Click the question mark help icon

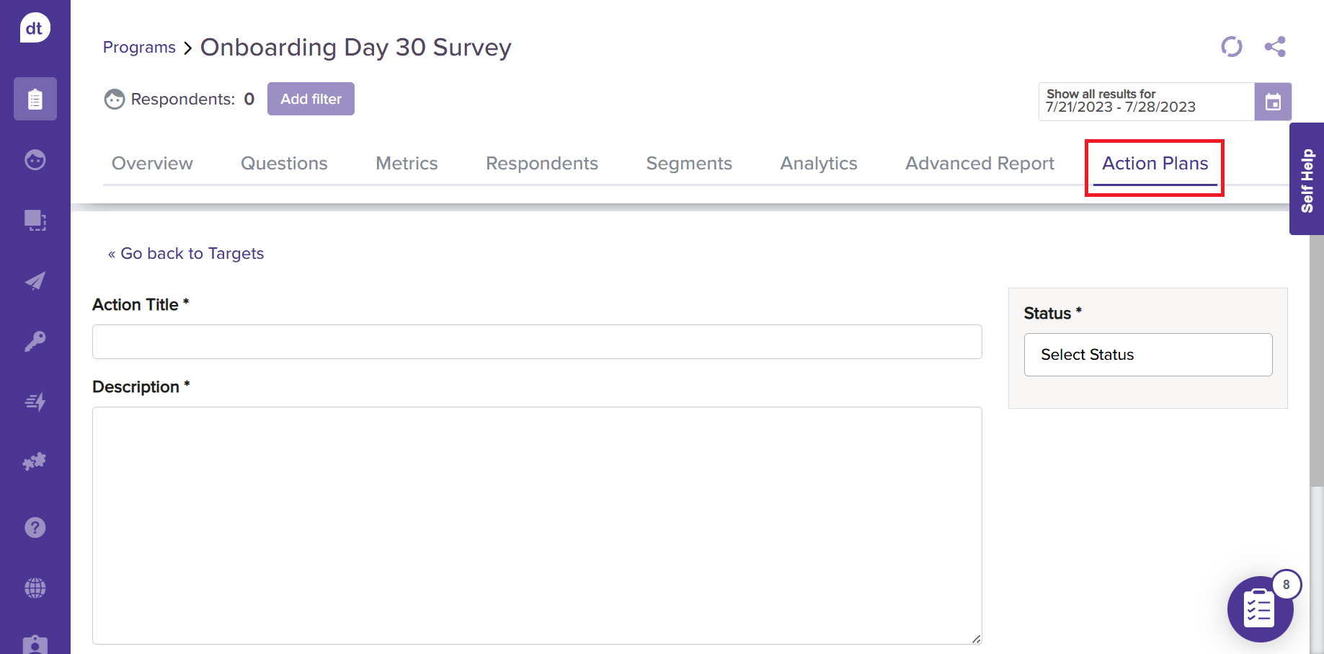pos(35,528)
